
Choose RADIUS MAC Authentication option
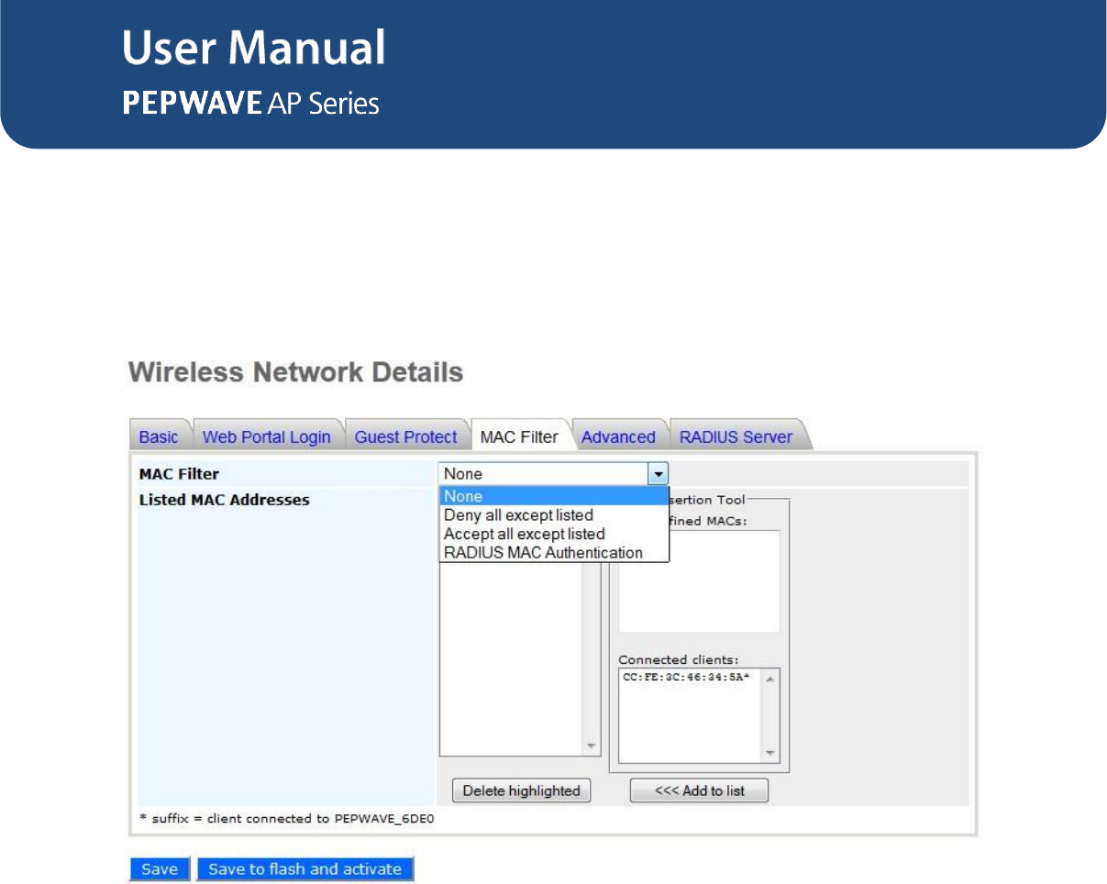[x=554, y=553]
